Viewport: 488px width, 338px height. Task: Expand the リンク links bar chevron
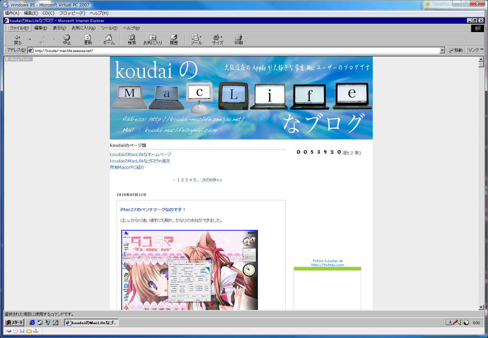[x=482, y=50]
